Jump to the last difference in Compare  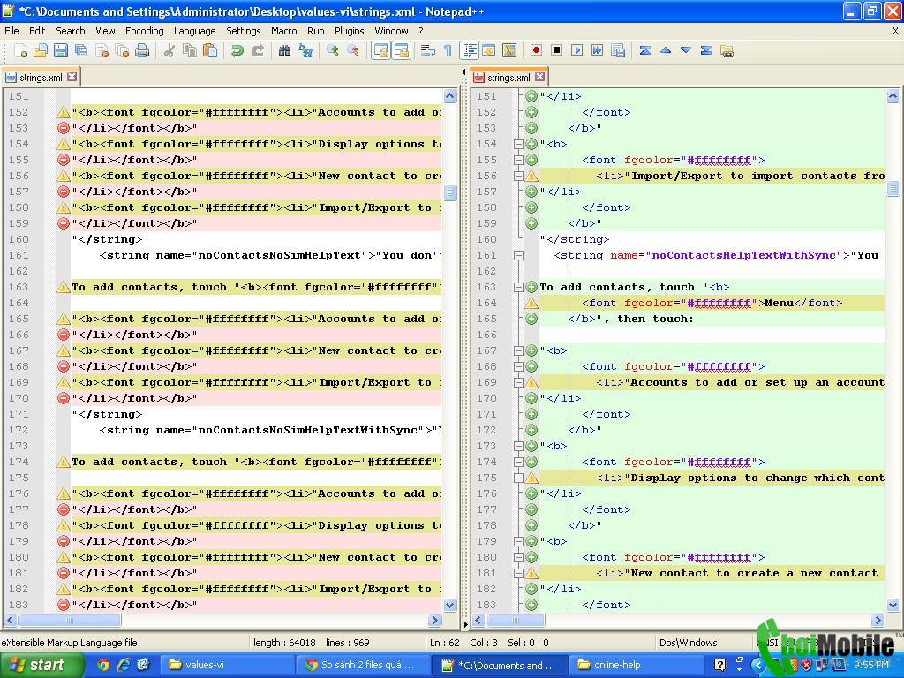click(x=705, y=50)
